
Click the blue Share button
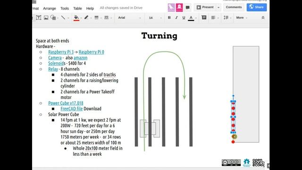point(257,7)
